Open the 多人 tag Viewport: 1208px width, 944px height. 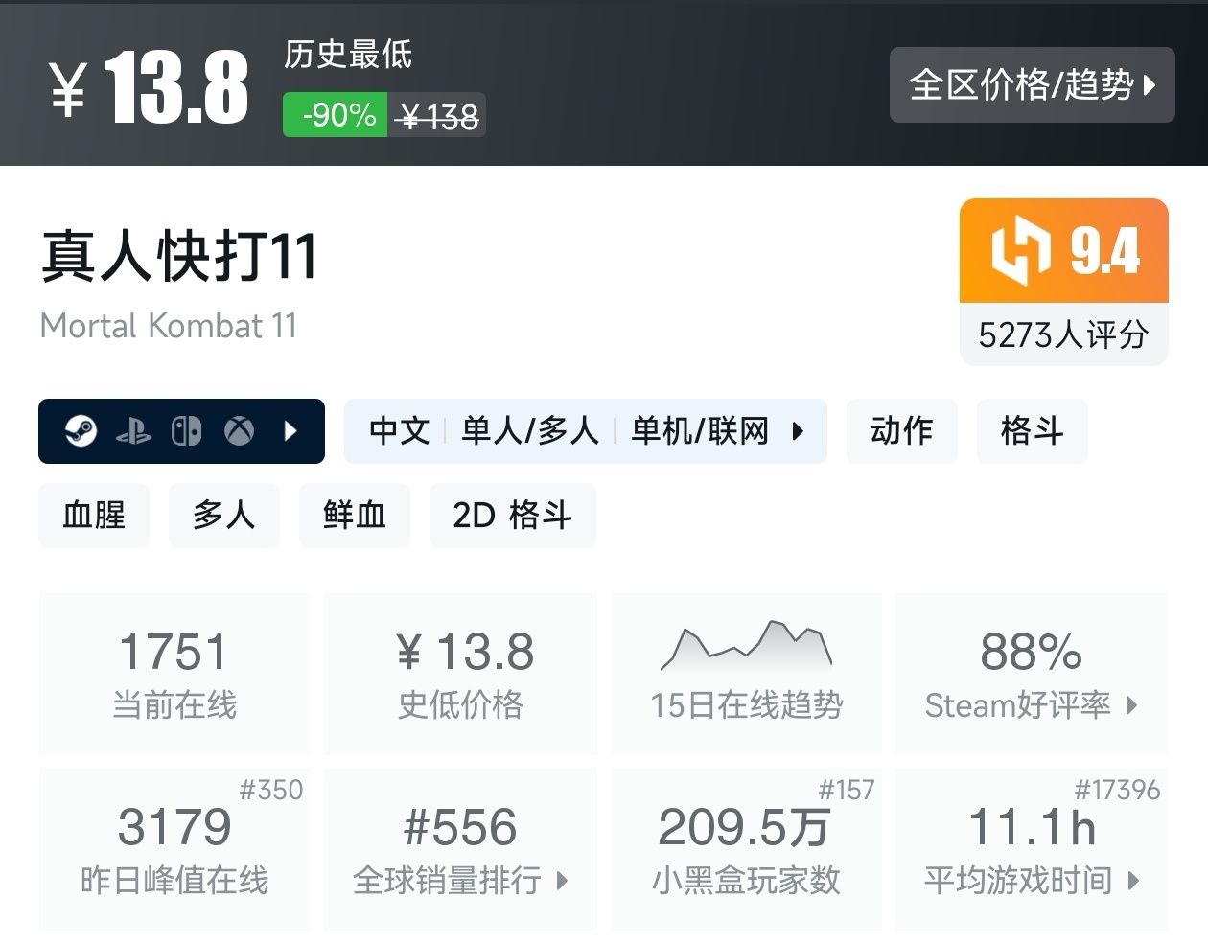[224, 516]
